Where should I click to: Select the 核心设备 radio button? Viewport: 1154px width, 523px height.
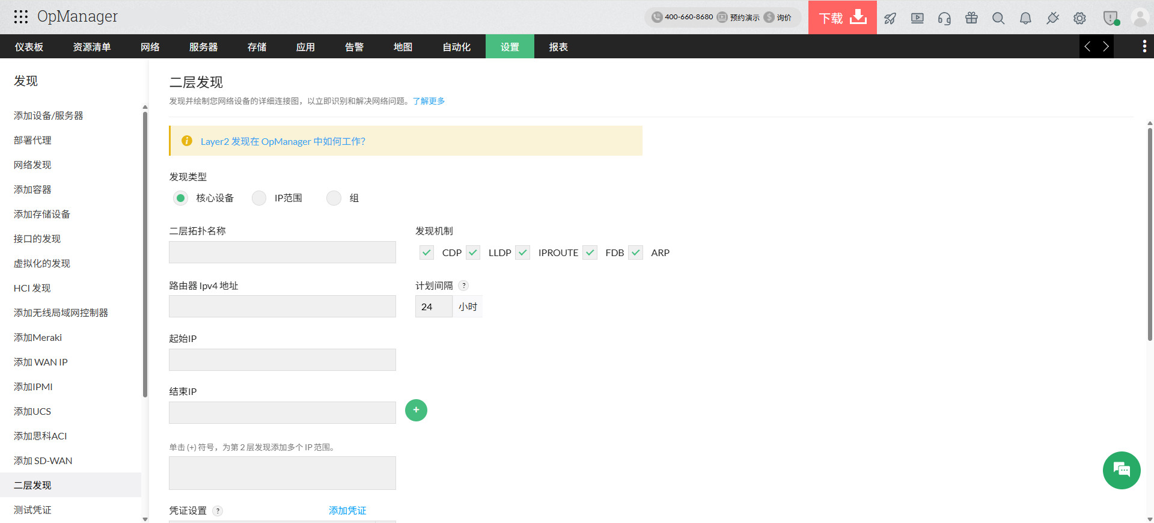pyautogui.click(x=180, y=198)
